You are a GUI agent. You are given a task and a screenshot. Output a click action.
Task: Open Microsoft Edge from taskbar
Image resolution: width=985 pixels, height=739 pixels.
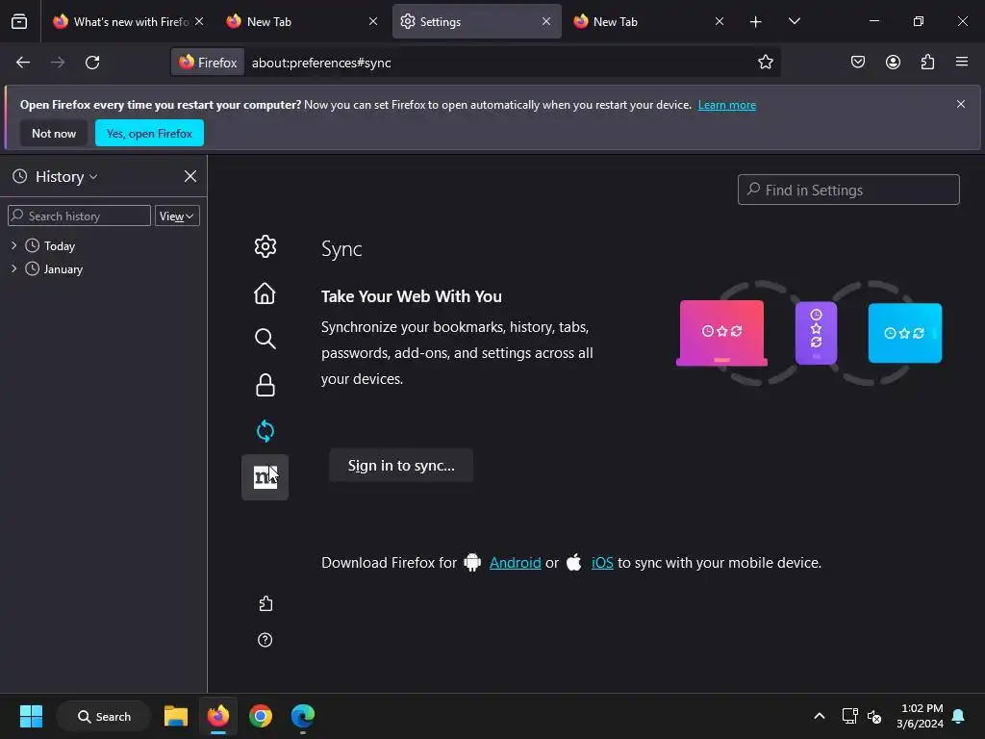(303, 716)
